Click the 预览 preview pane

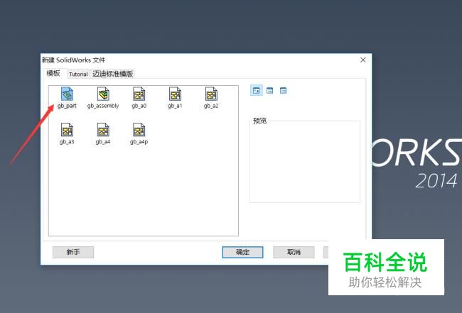click(305, 161)
